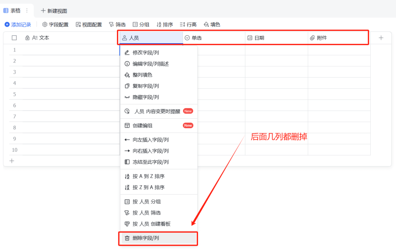
Task: Open the 筛选 filter tool
Action: 117,25
